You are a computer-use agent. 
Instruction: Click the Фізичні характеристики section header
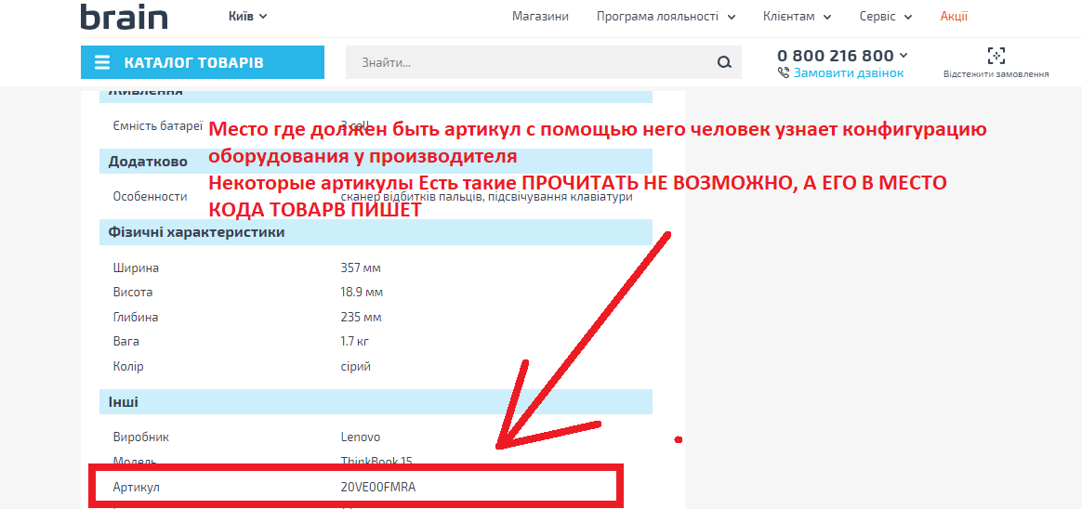point(376,232)
